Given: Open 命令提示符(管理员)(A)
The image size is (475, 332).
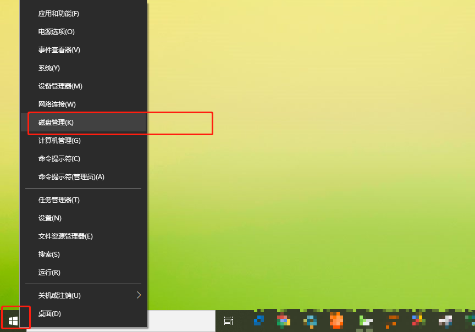Looking at the screenshot, I should [71, 177].
